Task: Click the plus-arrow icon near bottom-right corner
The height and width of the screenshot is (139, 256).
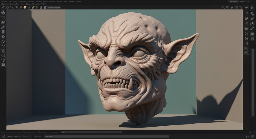Action: click(x=247, y=136)
